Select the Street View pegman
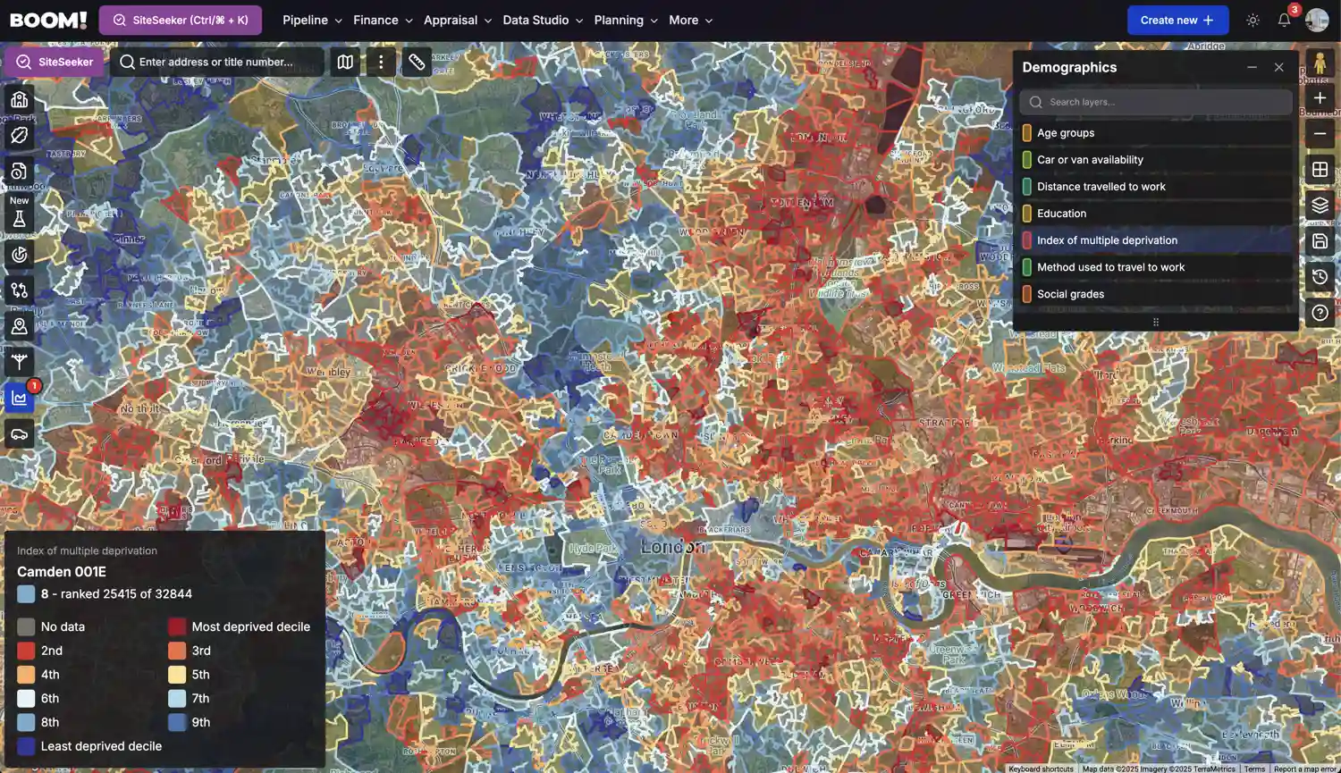This screenshot has width=1341, height=773. pos(1320,63)
